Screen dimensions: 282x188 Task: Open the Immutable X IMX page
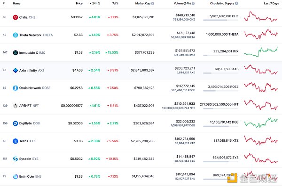(32, 53)
